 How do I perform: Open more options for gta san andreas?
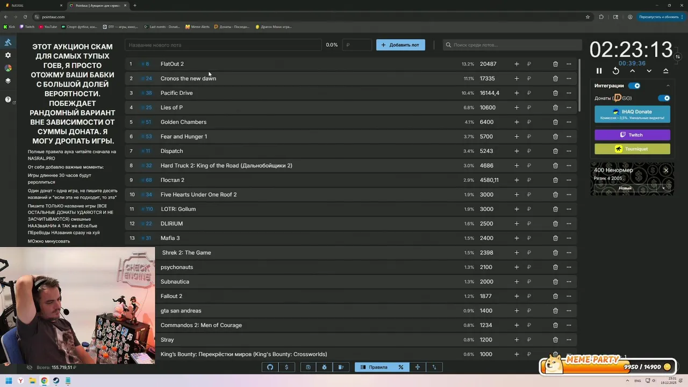click(569, 311)
